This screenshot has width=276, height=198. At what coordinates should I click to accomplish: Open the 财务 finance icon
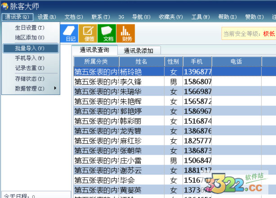pyautogui.click(x=125, y=33)
